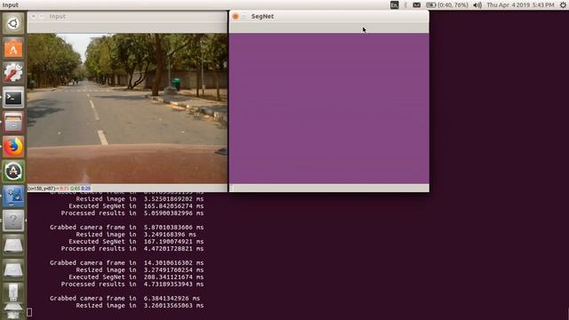Open the keyboard layout En indicator
The image size is (569, 320).
click(x=395, y=4)
